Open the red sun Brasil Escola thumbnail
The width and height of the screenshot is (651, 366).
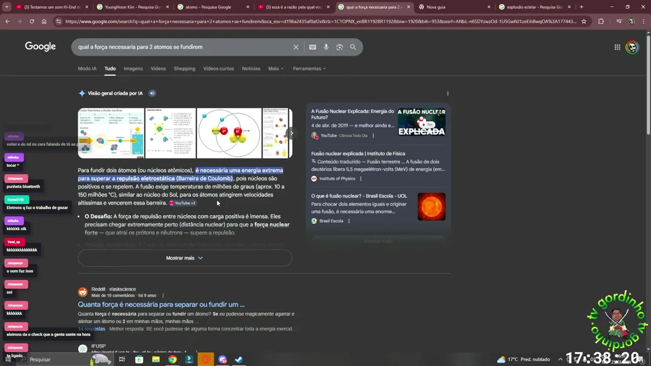[x=431, y=206]
